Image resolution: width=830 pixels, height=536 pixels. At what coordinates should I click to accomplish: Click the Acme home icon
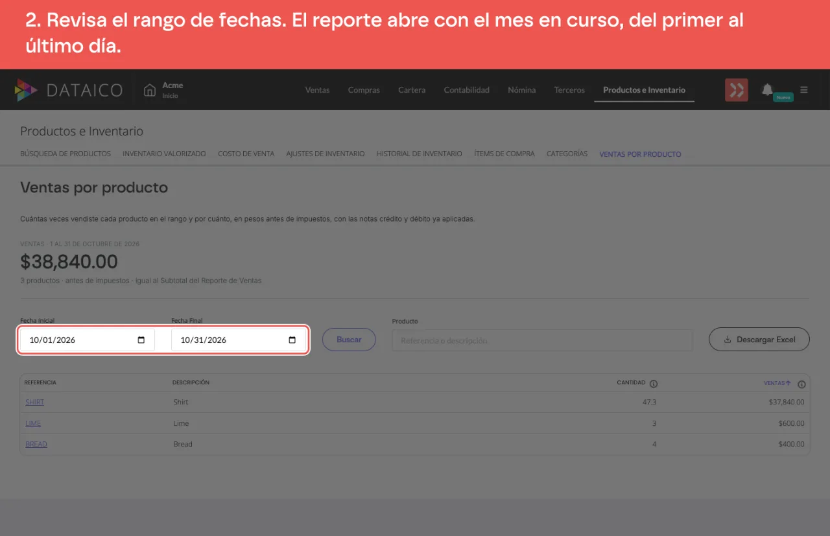pyautogui.click(x=150, y=89)
